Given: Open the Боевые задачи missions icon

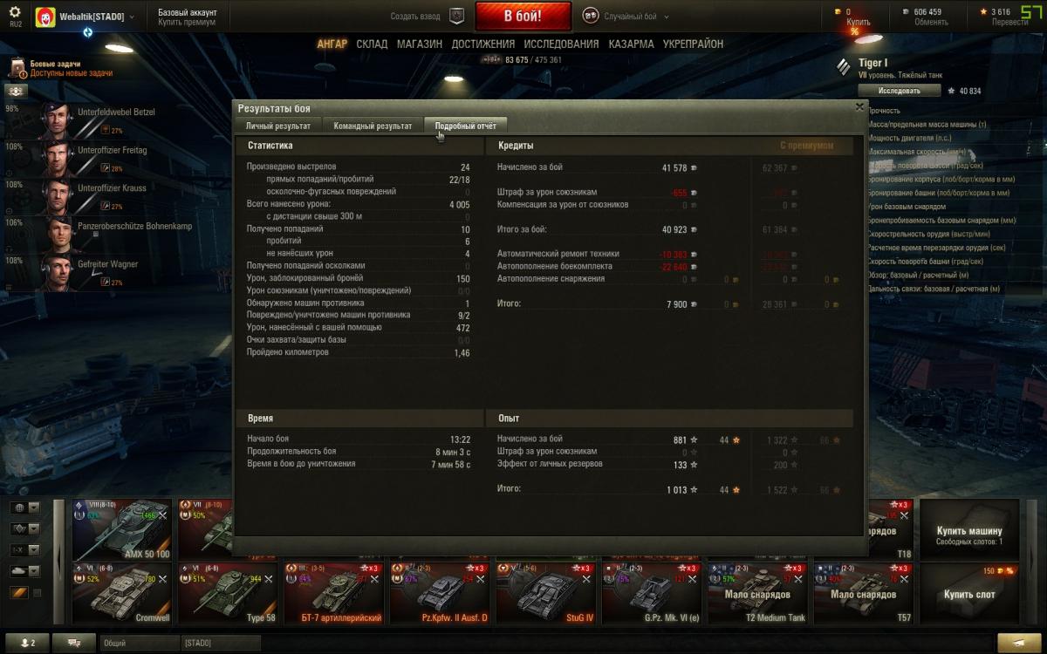Looking at the screenshot, I should pos(17,69).
